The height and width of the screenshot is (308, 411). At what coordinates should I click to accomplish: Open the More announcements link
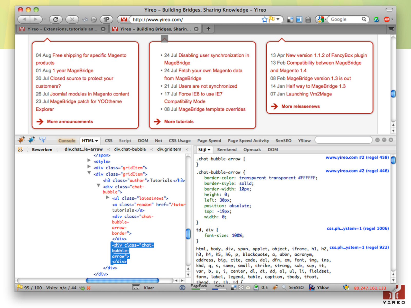[70, 122]
